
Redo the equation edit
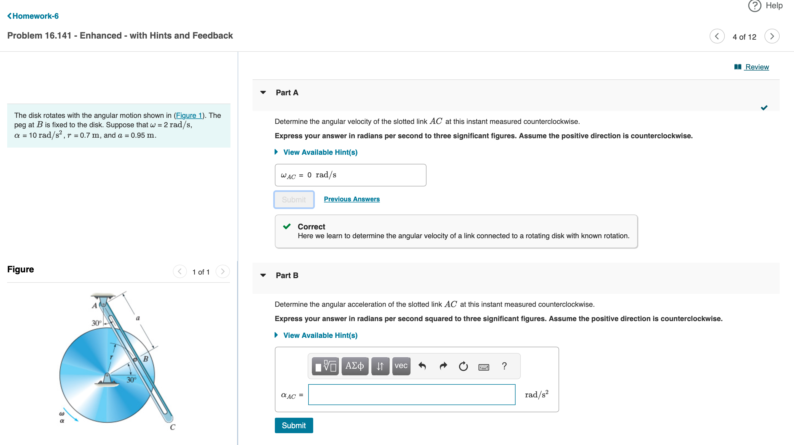click(x=443, y=366)
